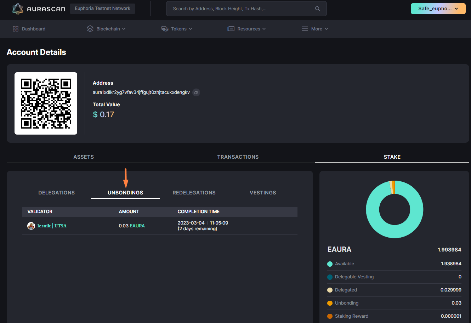Click the (2 days remaining) text
Screen dimensions: 471x323
tap(198, 229)
